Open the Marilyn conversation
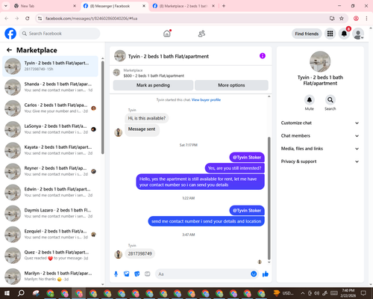 [x=50, y=277]
